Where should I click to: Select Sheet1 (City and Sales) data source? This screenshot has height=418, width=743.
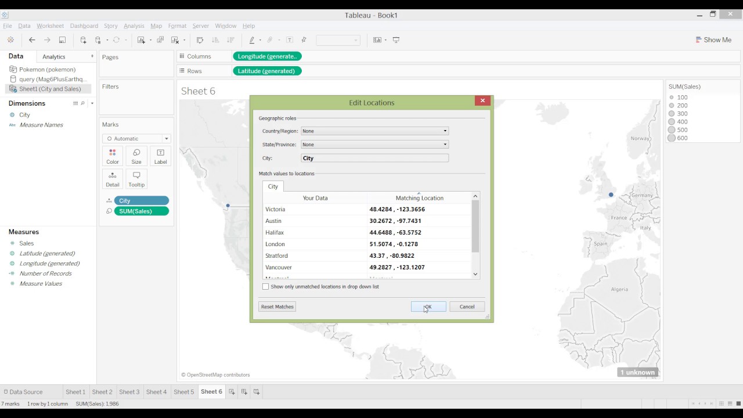coord(48,89)
